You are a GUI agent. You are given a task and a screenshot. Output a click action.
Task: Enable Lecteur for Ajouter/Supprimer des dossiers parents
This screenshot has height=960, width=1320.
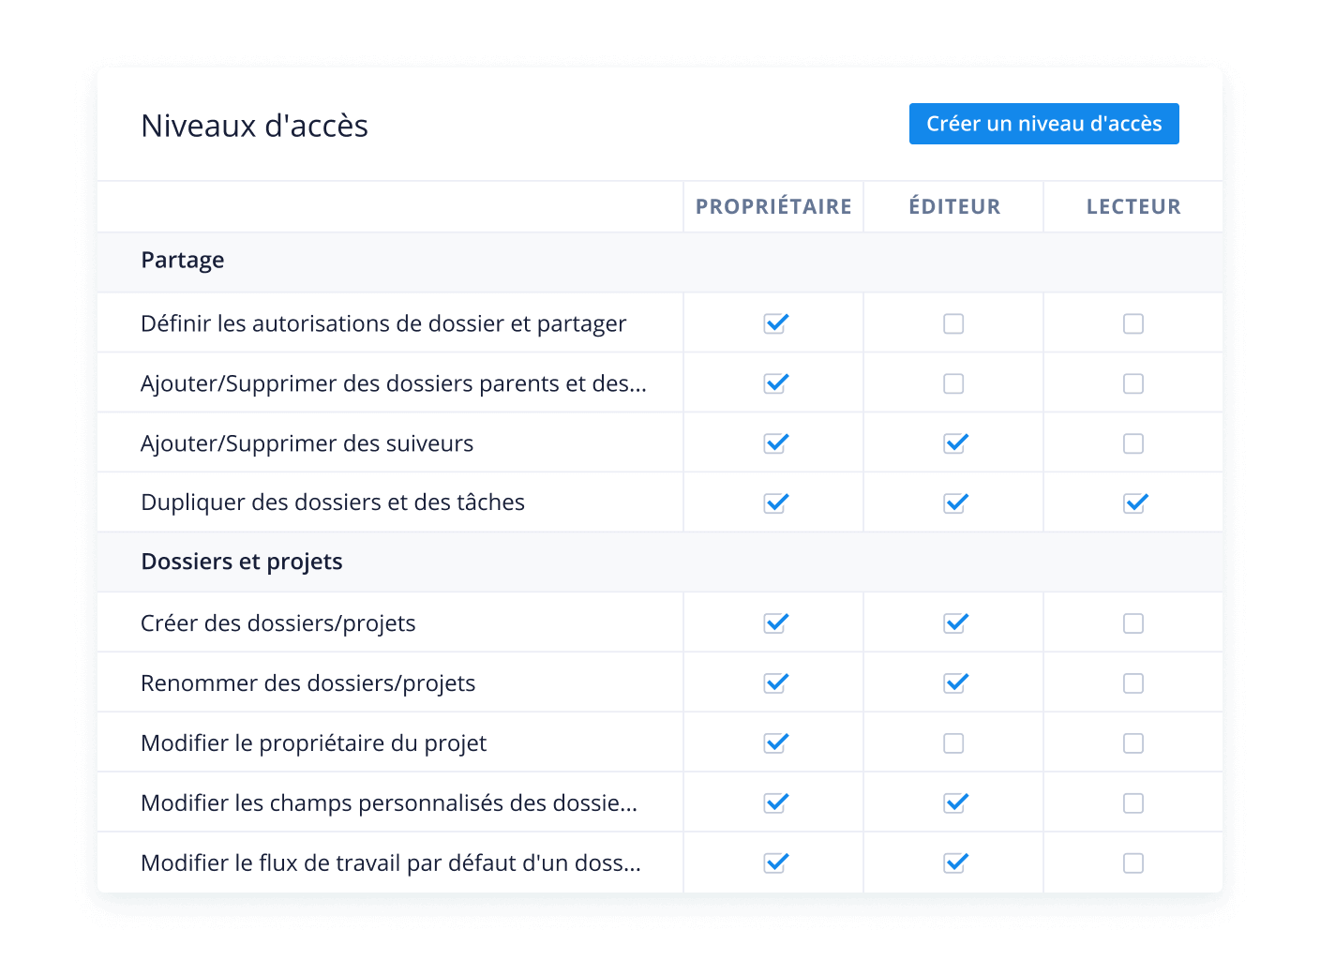coord(1133,383)
